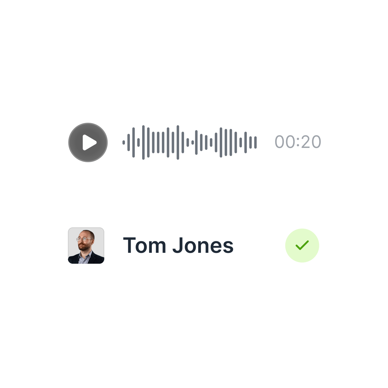388x388 pixels.
Task: Open Tom Jones profile photo
Action: pos(86,246)
